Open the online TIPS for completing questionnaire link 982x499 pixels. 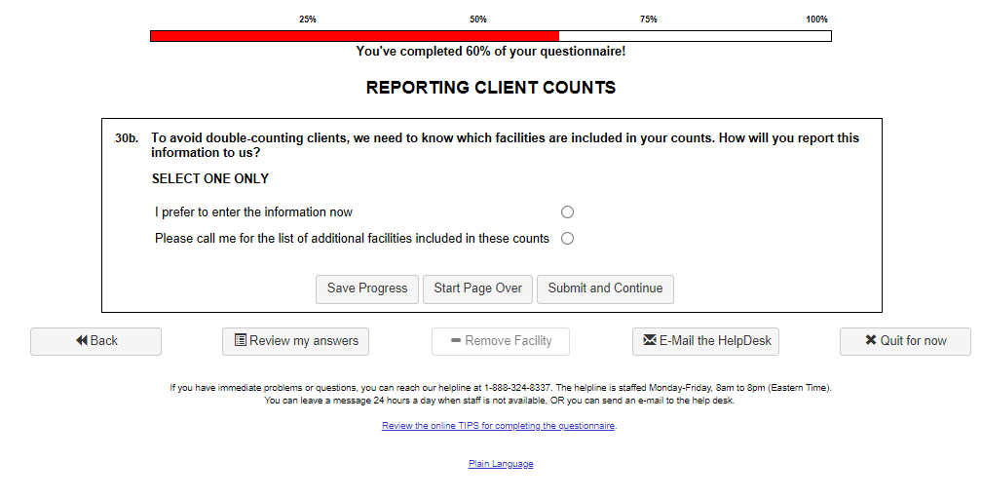click(498, 426)
